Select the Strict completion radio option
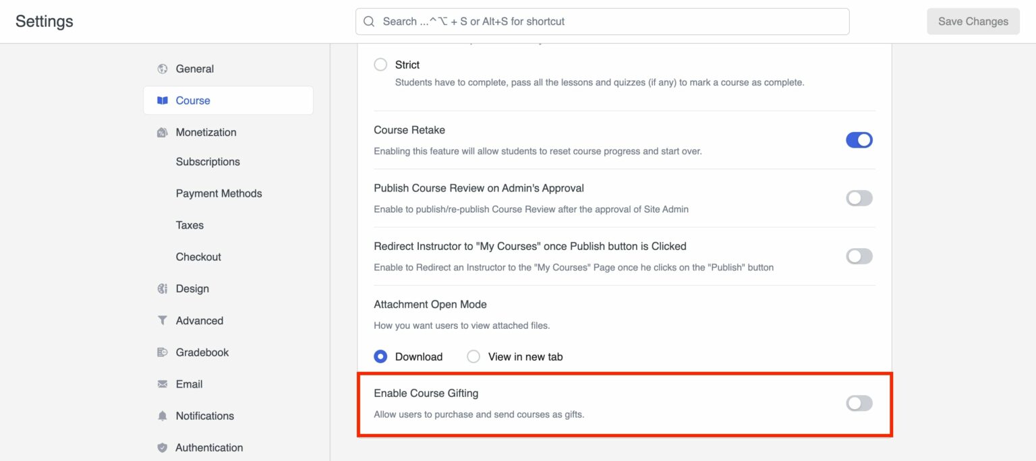This screenshot has height=461, width=1036. click(380, 65)
